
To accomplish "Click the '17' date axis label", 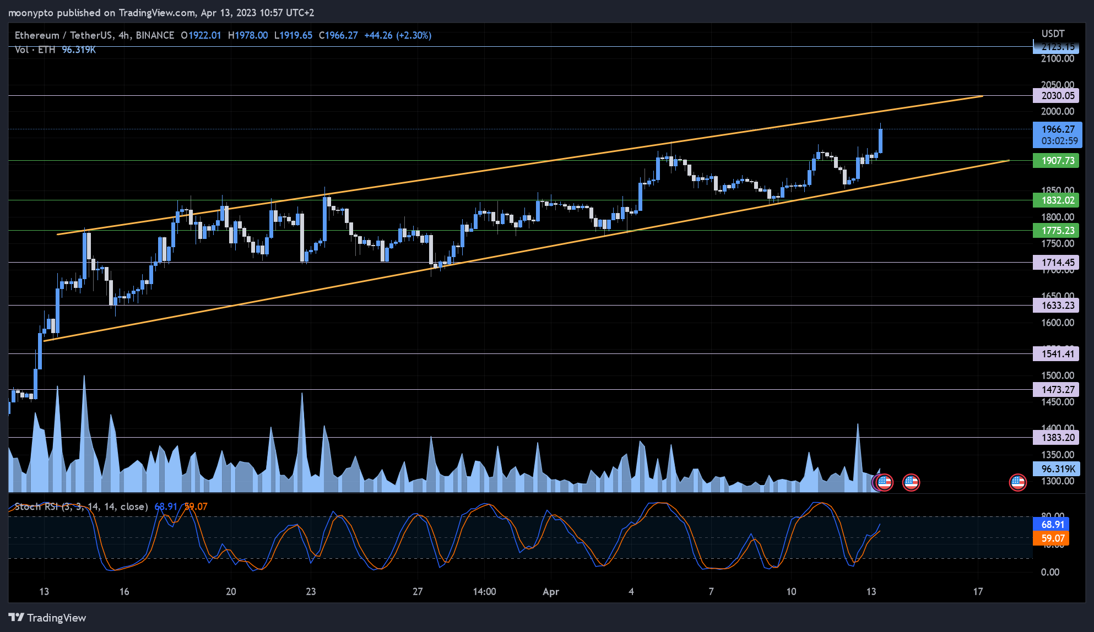I will 978,592.
